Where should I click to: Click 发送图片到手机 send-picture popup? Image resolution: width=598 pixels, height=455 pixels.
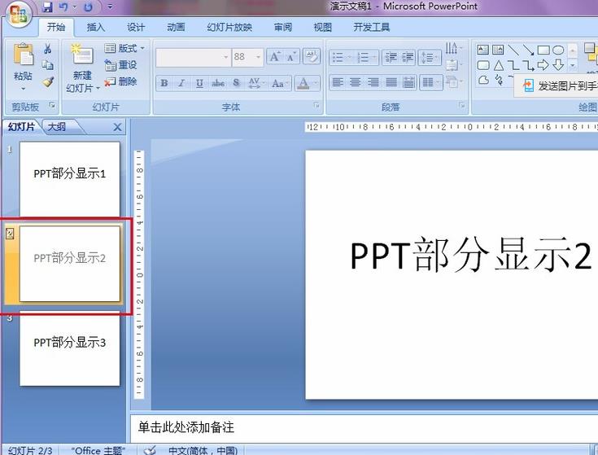coord(557,85)
